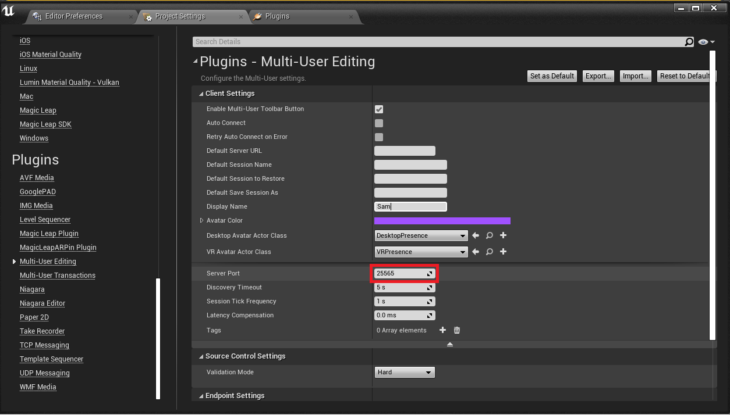
Task: Delete all Tags array elements
Action: pos(457,330)
